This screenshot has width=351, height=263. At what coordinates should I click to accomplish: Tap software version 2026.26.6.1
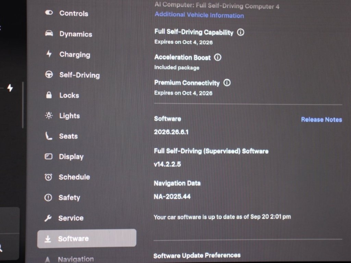(171, 132)
